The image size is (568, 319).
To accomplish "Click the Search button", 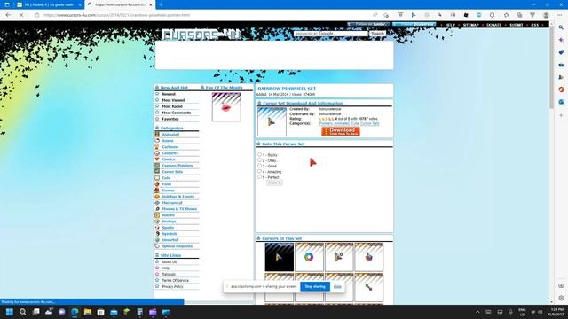I will pos(377,34).
